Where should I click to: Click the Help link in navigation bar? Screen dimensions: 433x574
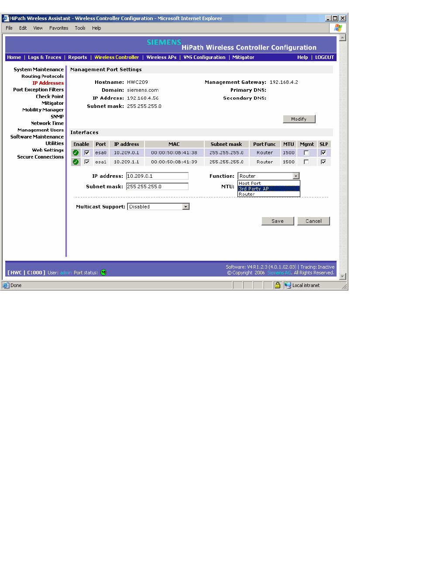click(x=302, y=57)
